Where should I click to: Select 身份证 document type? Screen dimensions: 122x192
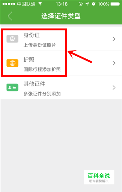[61, 39]
